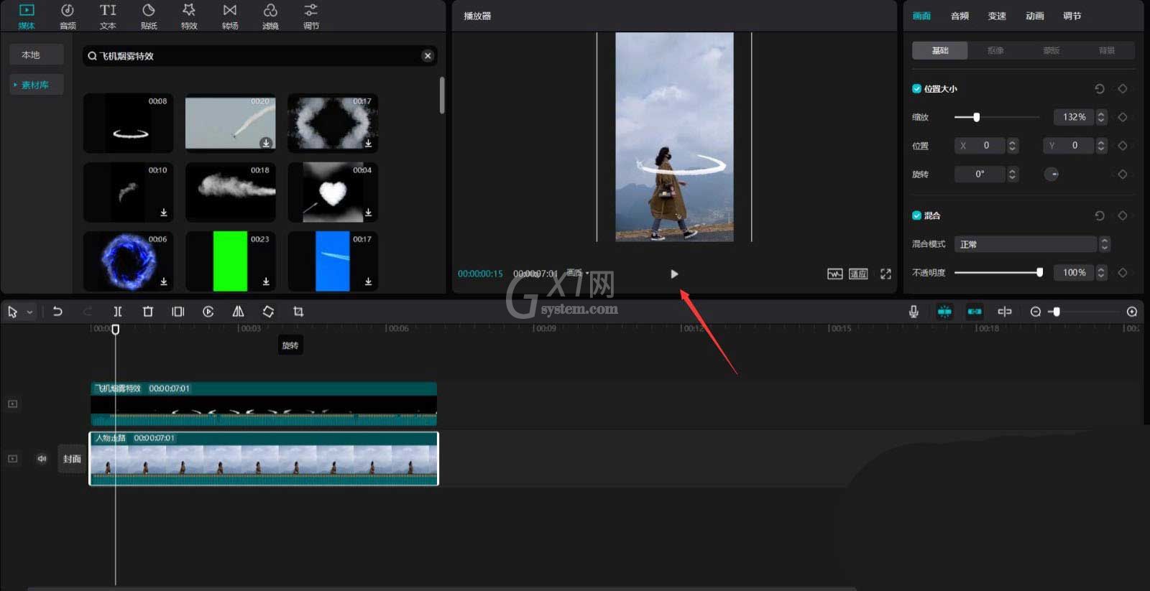Toggle the 混合 blend checkbox
The width and height of the screenshot is (1150, 591).
click(916, 215)
